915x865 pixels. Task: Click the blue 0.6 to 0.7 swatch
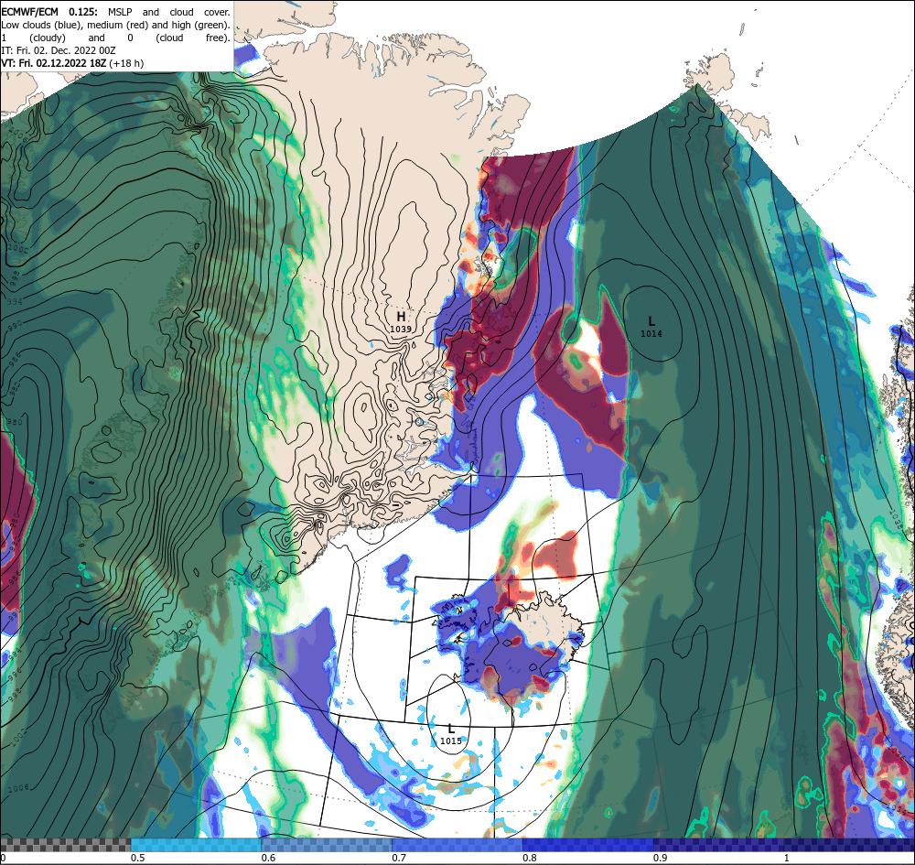[327, 845]
